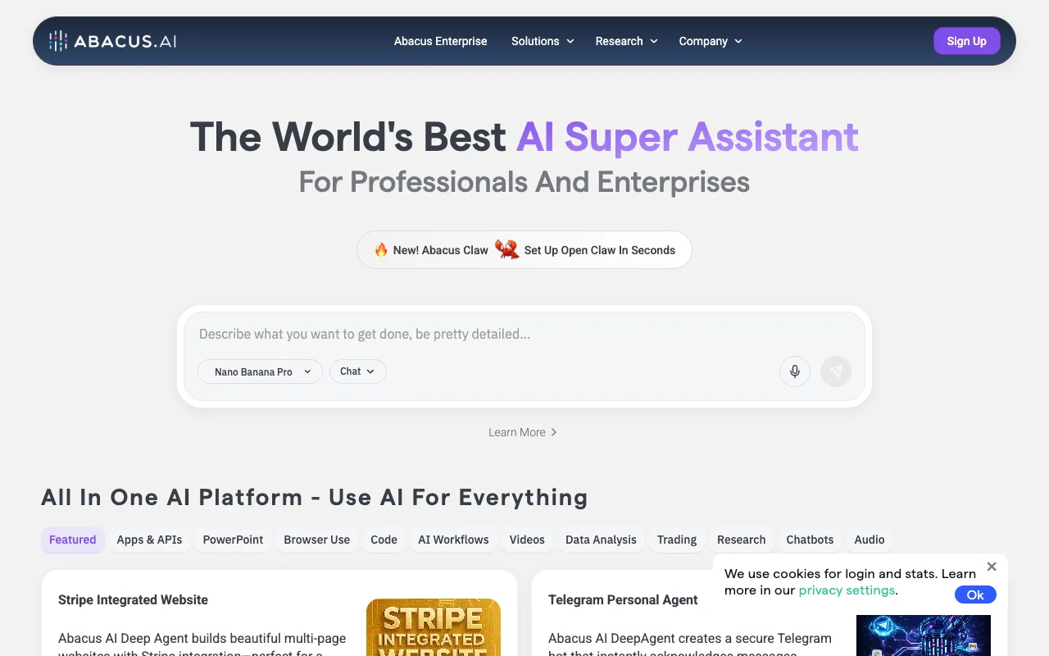Switch to the PowerPoint category tab

pos(233,540)
